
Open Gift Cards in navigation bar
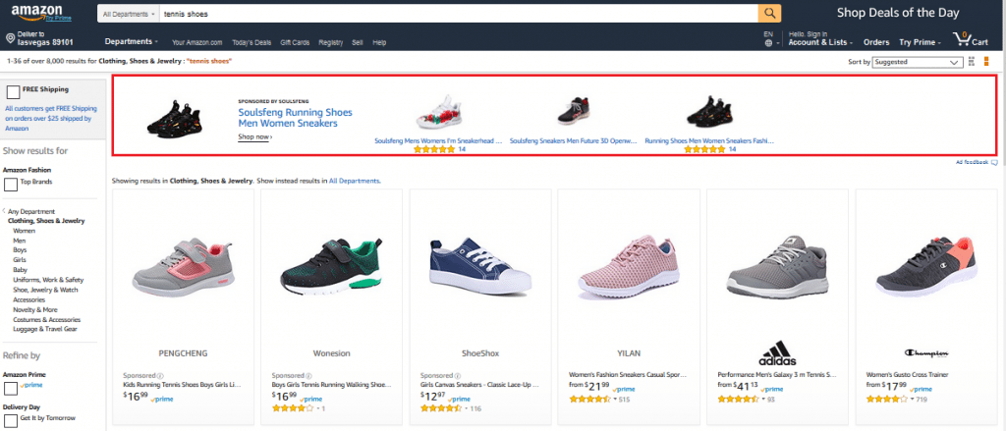(295, 42)
